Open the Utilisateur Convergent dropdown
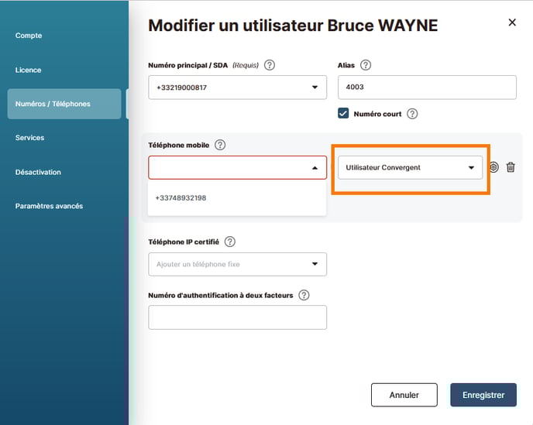Screen dimensions: 533x425 (x=410, y=167)
